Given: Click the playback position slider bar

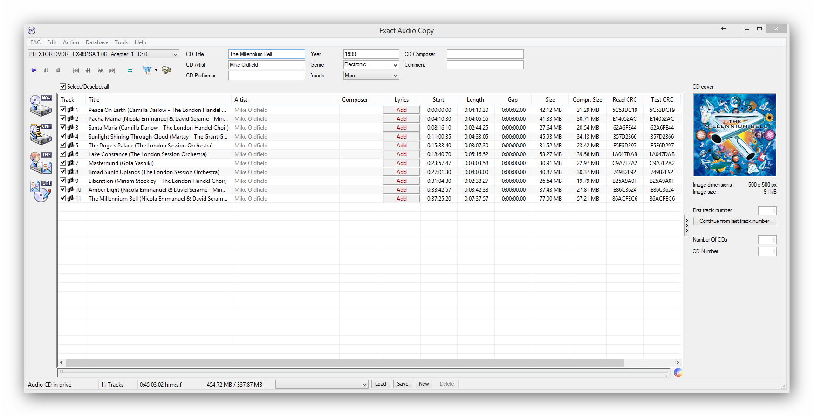Looking at the screenshot, I should 363,372.
